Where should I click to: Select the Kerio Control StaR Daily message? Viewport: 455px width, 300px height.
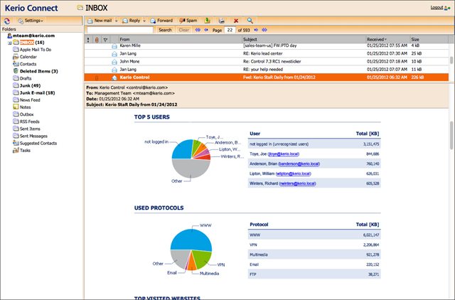point(267,77)
